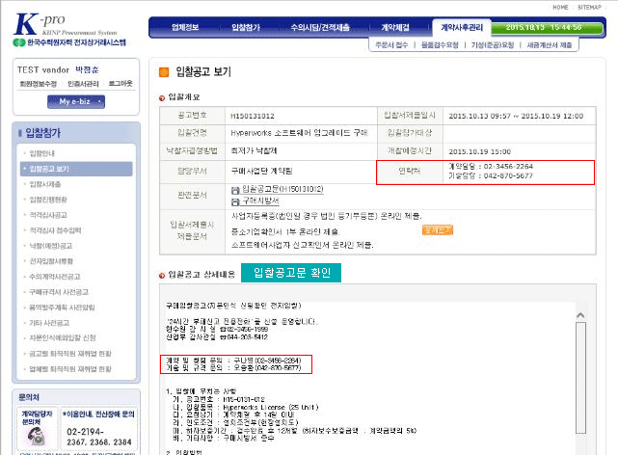Click the user name 박점순 beside TEST vendor
618x455 pixels.
[87, 69]
